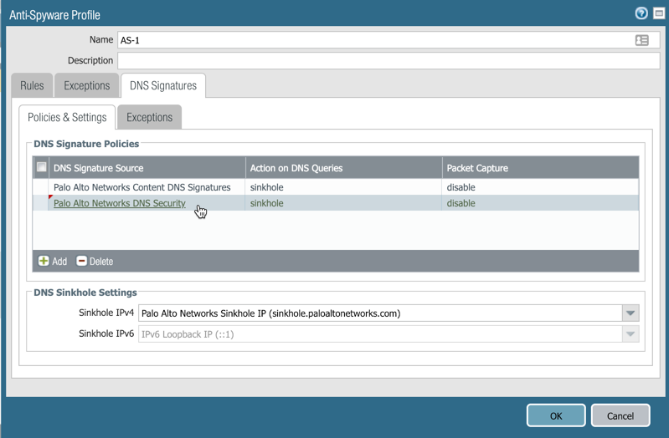Viewport: 669px width, 438px height.
Task: Cancel the Anti-Spyware Profile dialog
Action: [x=620, y=415]
